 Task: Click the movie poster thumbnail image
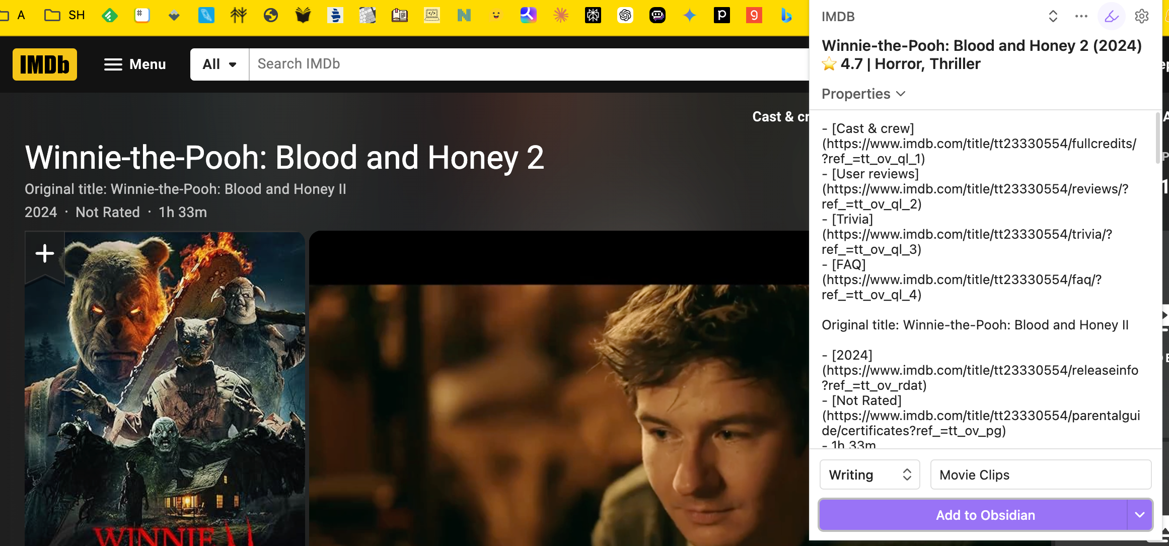click(163, 388)
